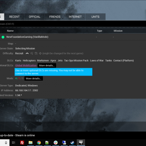Open Google Chrome from the taskbar
Viewport: 146px width, 146px height.
pos(39,143)
